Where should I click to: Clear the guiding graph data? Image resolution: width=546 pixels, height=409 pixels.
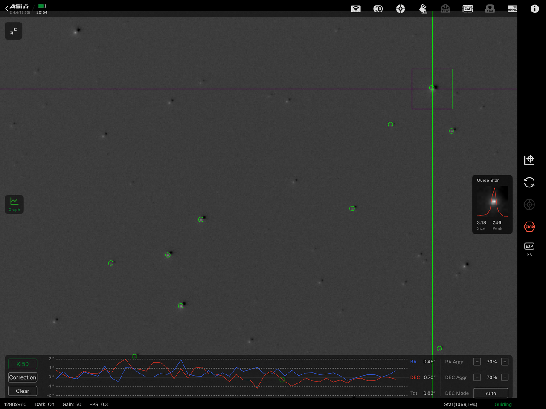tap(22, 391)
